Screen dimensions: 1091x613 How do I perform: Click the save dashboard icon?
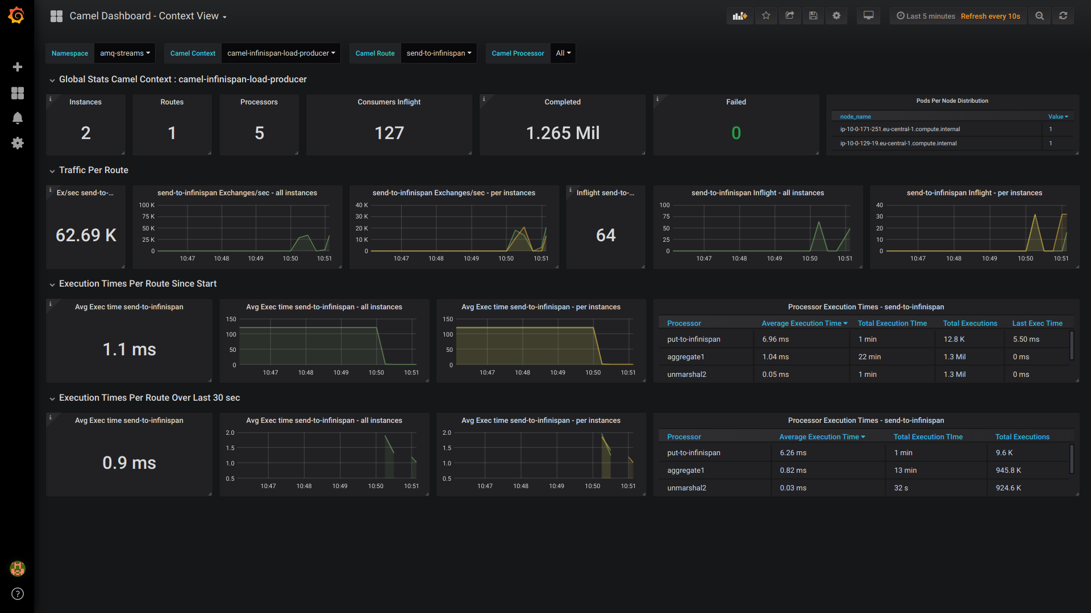814,16
